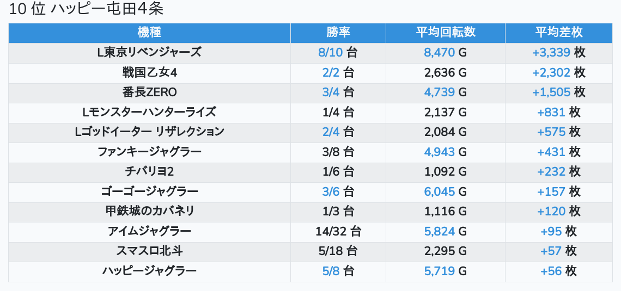Click the ハッピージャグラー row name

pos(149,271)
